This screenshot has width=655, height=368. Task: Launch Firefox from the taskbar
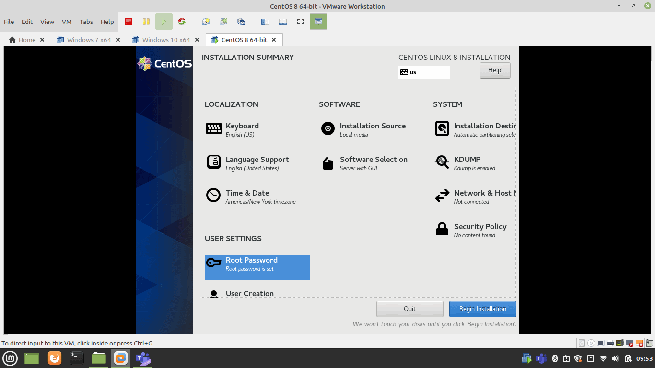[55, 358]
